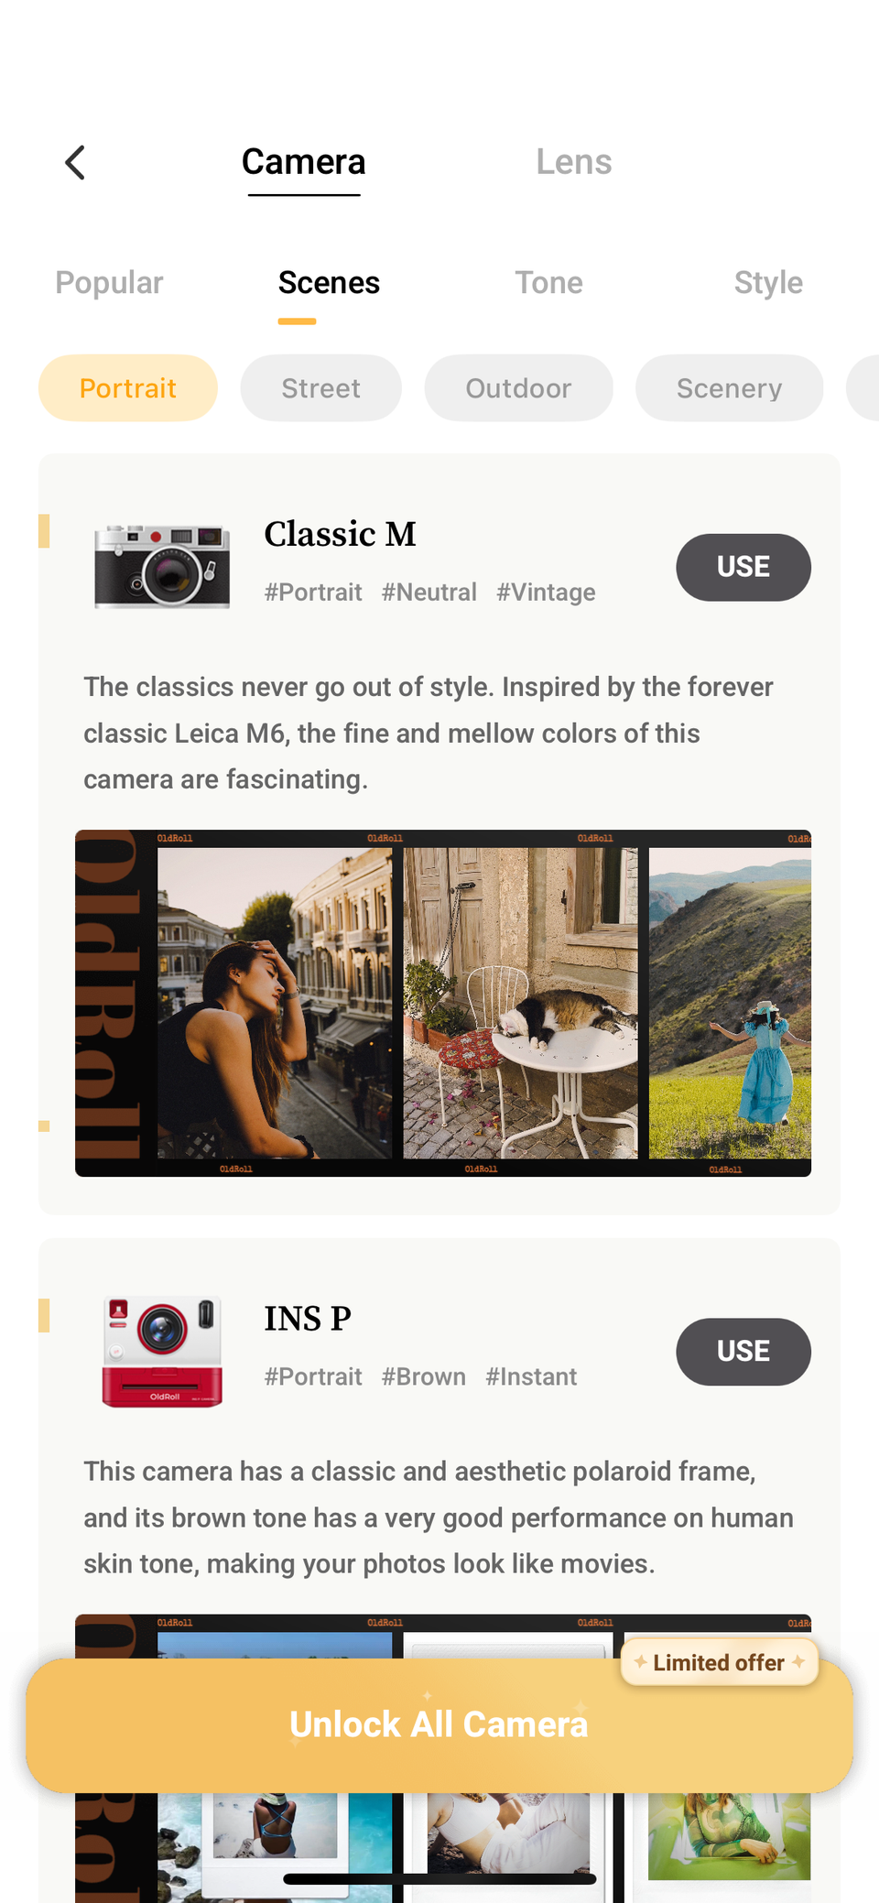Use the Classic M camera
The image size is (879, 1903).
(743, 567)
